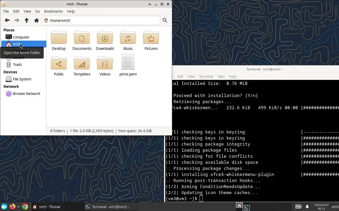Switch to Terminal taskbar button
This screenshot has height=211, width=339.
tap(111, 207)
